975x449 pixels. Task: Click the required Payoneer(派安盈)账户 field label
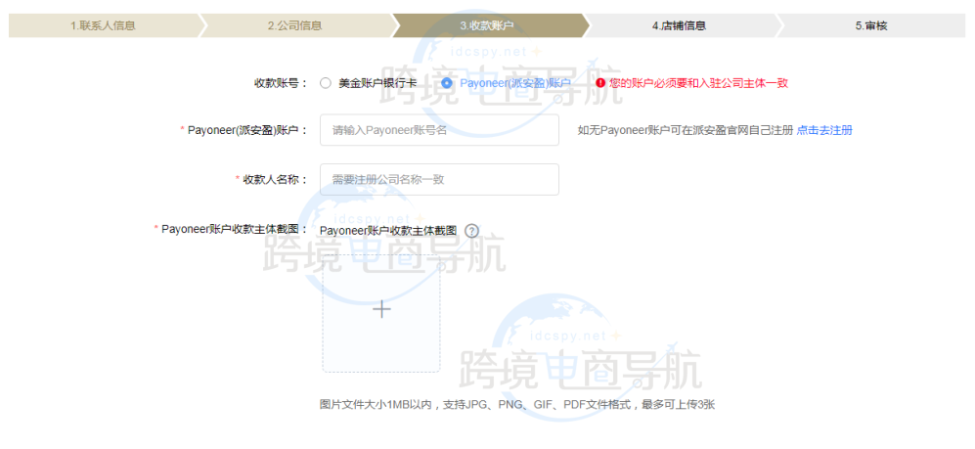(x=244, y=130)
